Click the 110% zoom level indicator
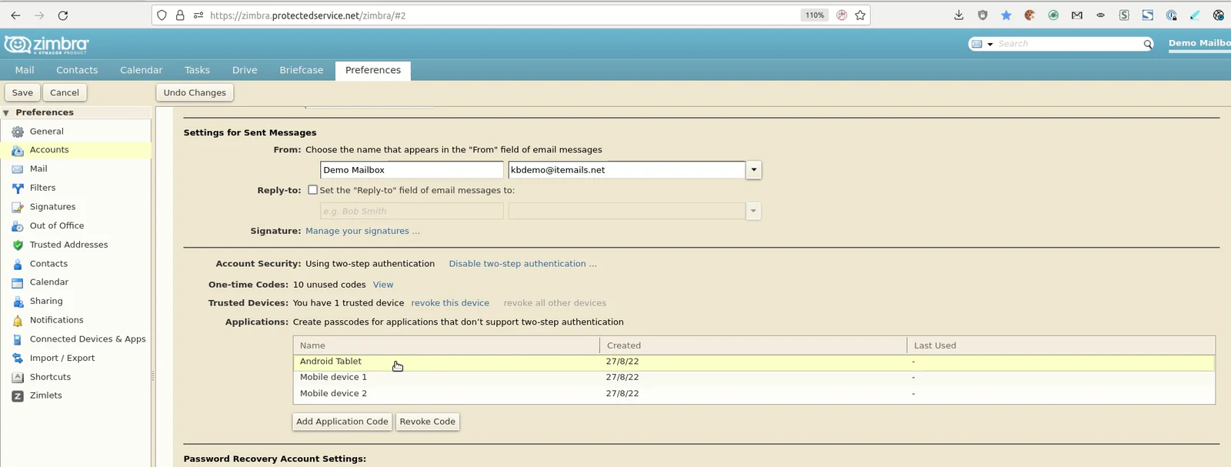The height and width of the screenshot is (467, 1231). (815, 15)
